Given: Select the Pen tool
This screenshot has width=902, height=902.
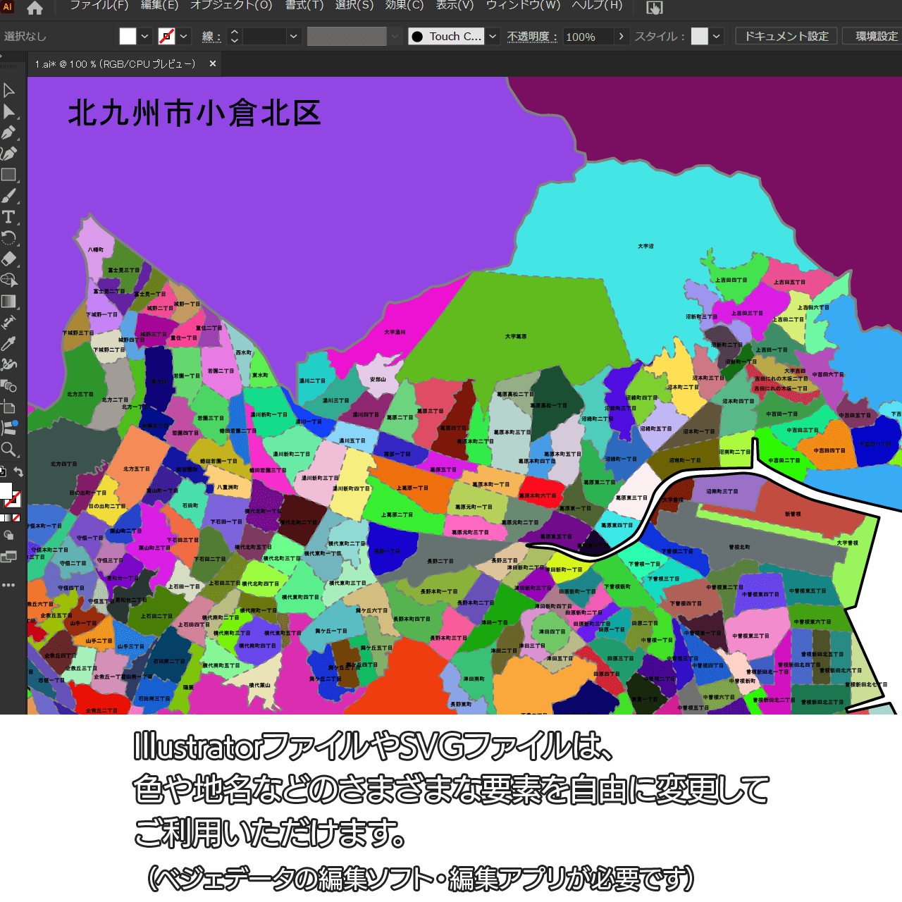Looking at the screenshot, I should click(x=9, y=132).
